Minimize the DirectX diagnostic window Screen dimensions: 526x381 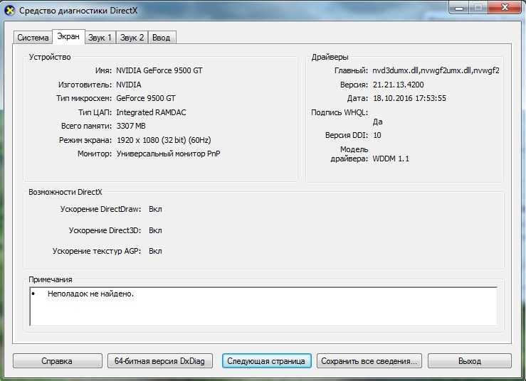coord(459,7)
